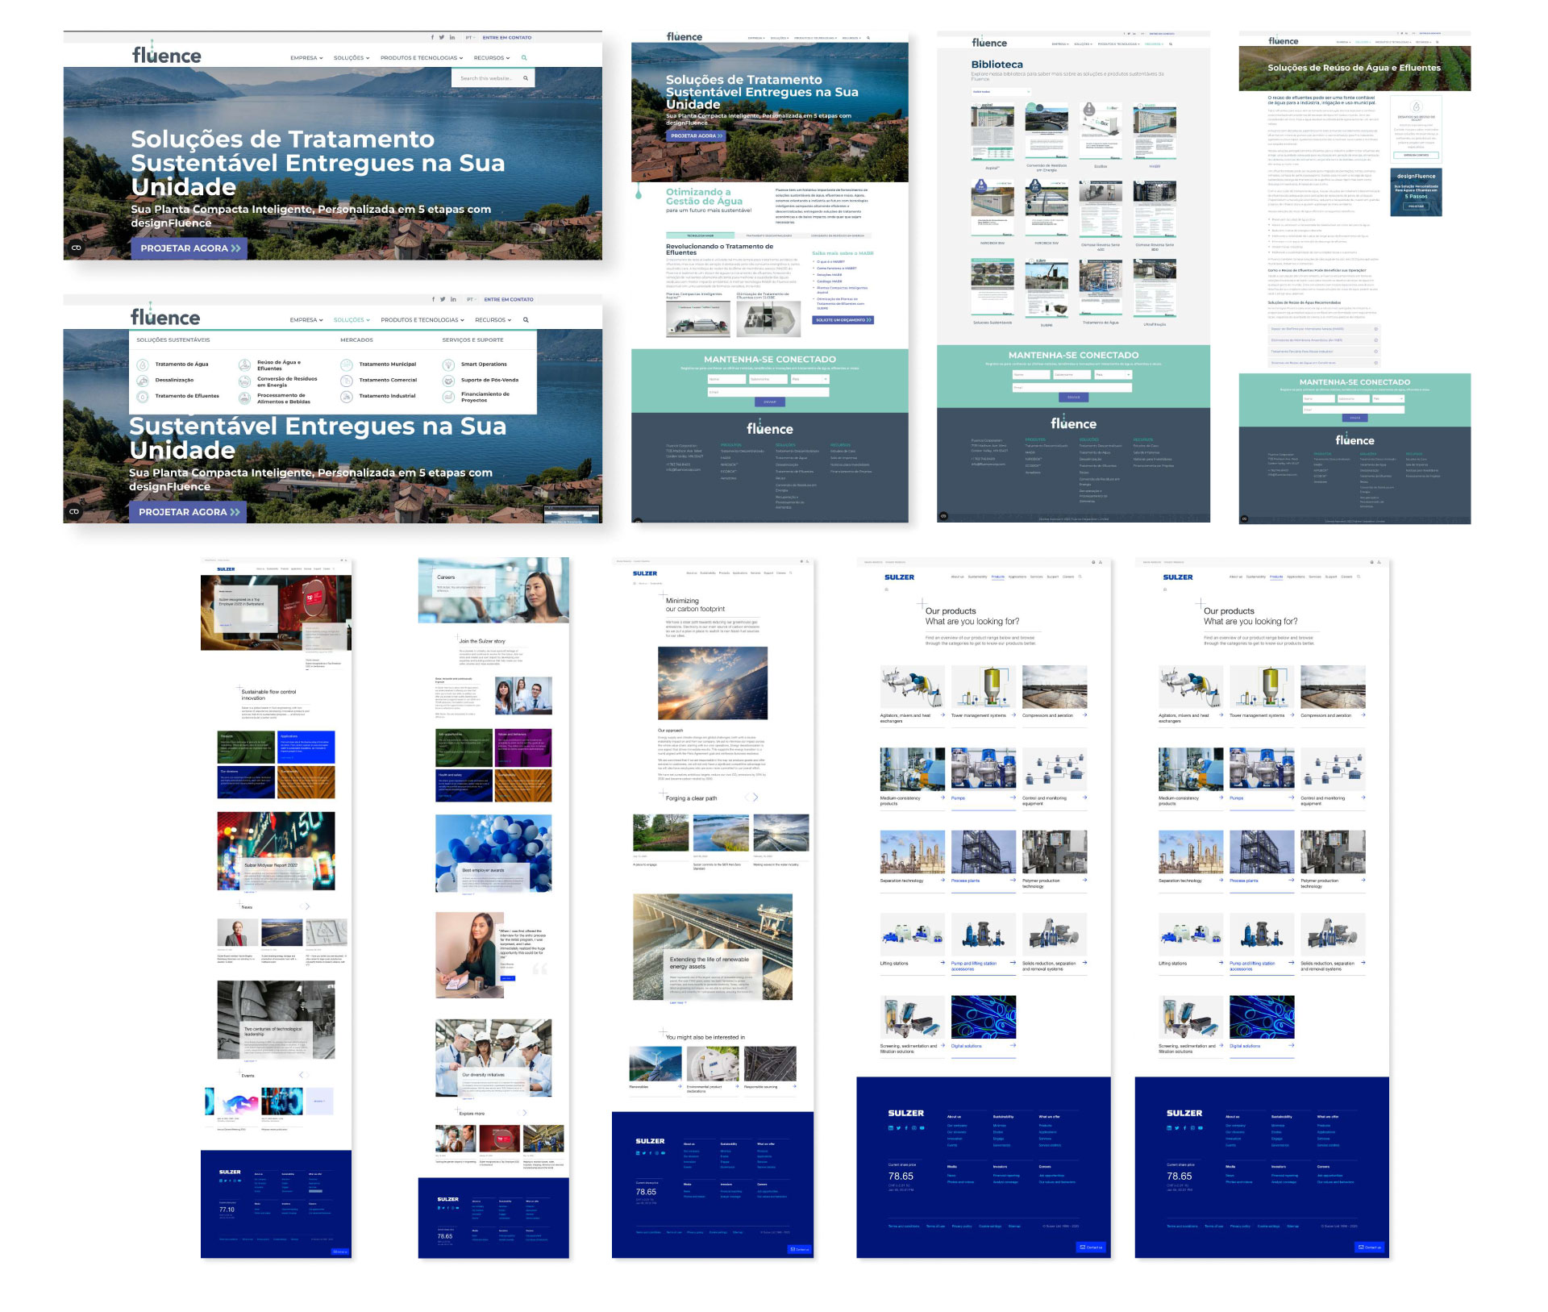Click the Suporte de Pós-Venda handshake icon
This screenshot has width=1548, height=1312.
click(448, 380)
